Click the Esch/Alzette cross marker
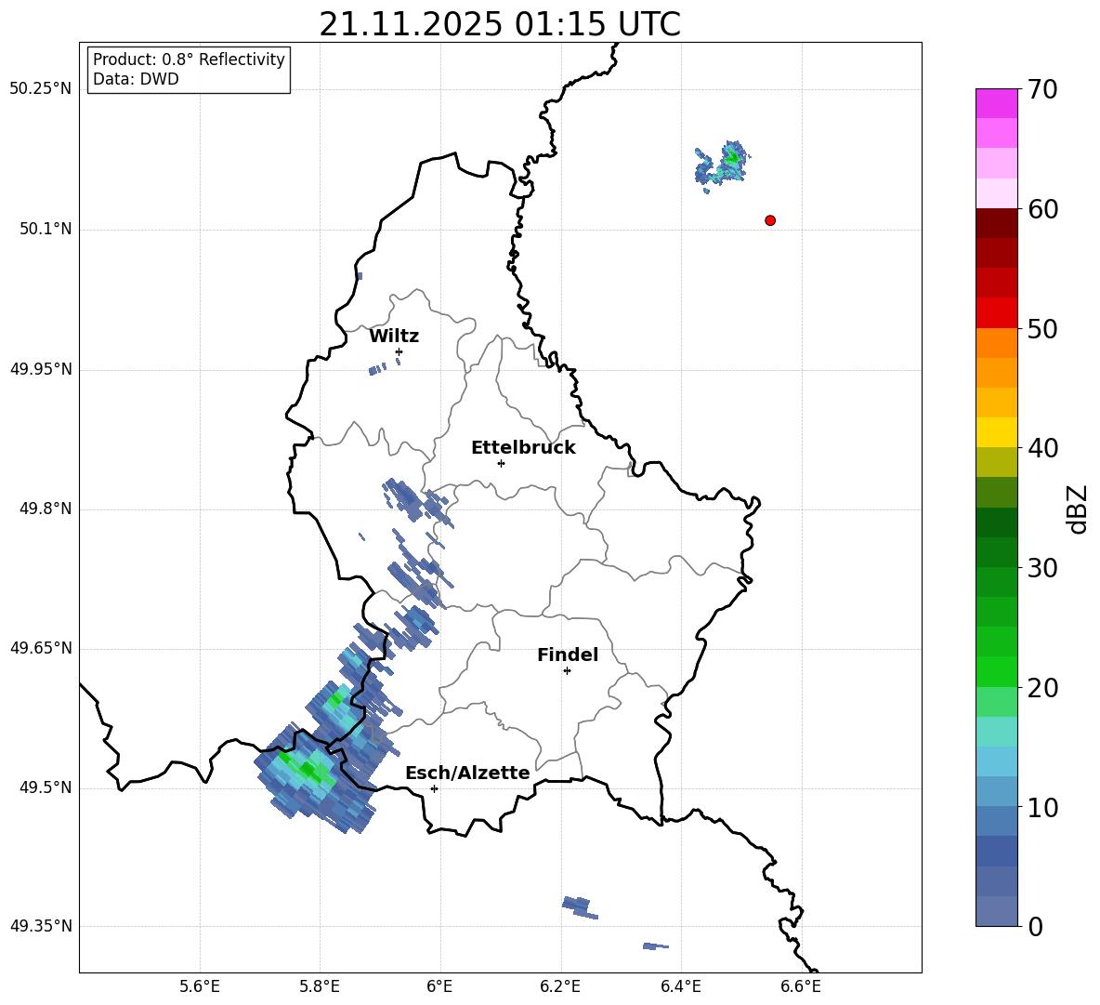This screenshot has height=1005, width=1100. (x=434, y=788)
